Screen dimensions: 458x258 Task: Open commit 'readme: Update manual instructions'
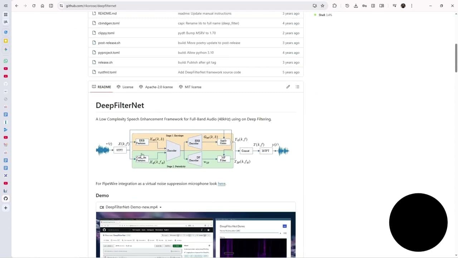click(205, 13)
